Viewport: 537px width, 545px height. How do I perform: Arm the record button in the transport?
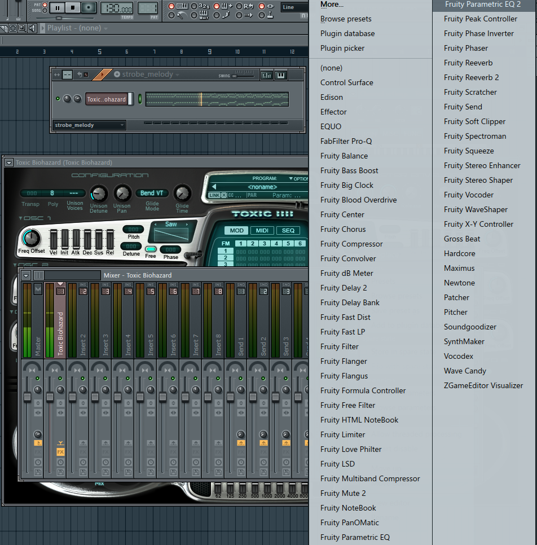[89, 8]
